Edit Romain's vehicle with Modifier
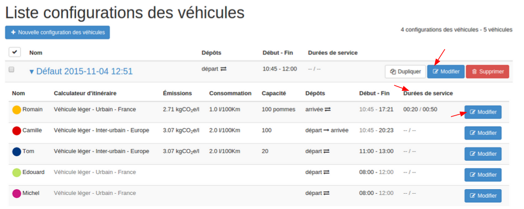This screenshot has height=209, width=524. (x=482, y=112)
